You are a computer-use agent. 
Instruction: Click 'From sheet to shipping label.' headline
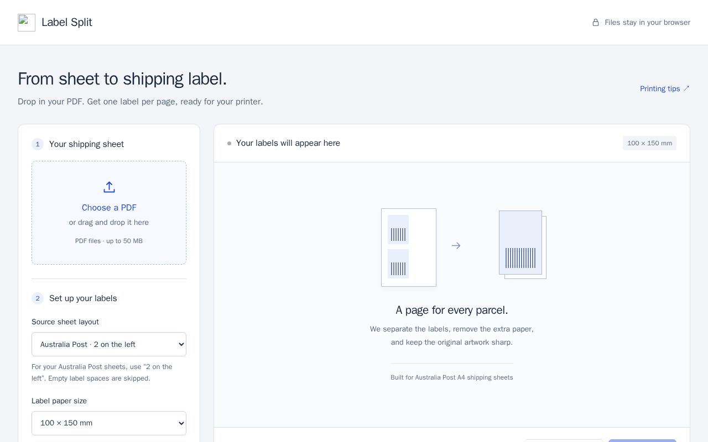point(122,79)
